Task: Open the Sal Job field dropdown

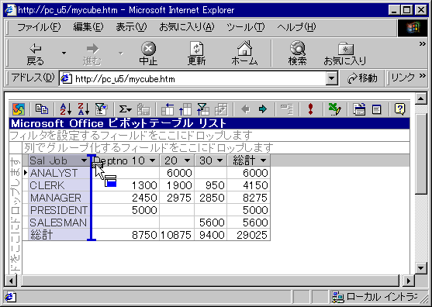Action: 84,160
